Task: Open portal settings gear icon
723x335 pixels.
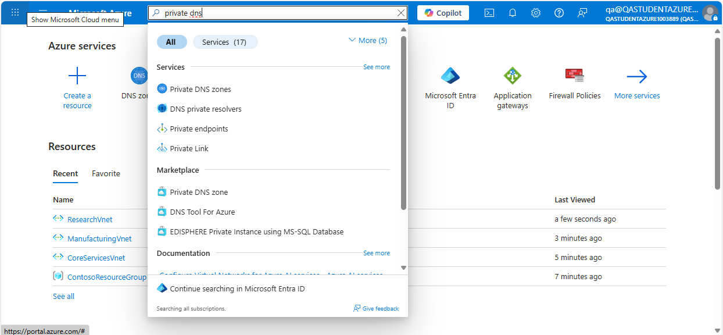Action: pos(536,13)
